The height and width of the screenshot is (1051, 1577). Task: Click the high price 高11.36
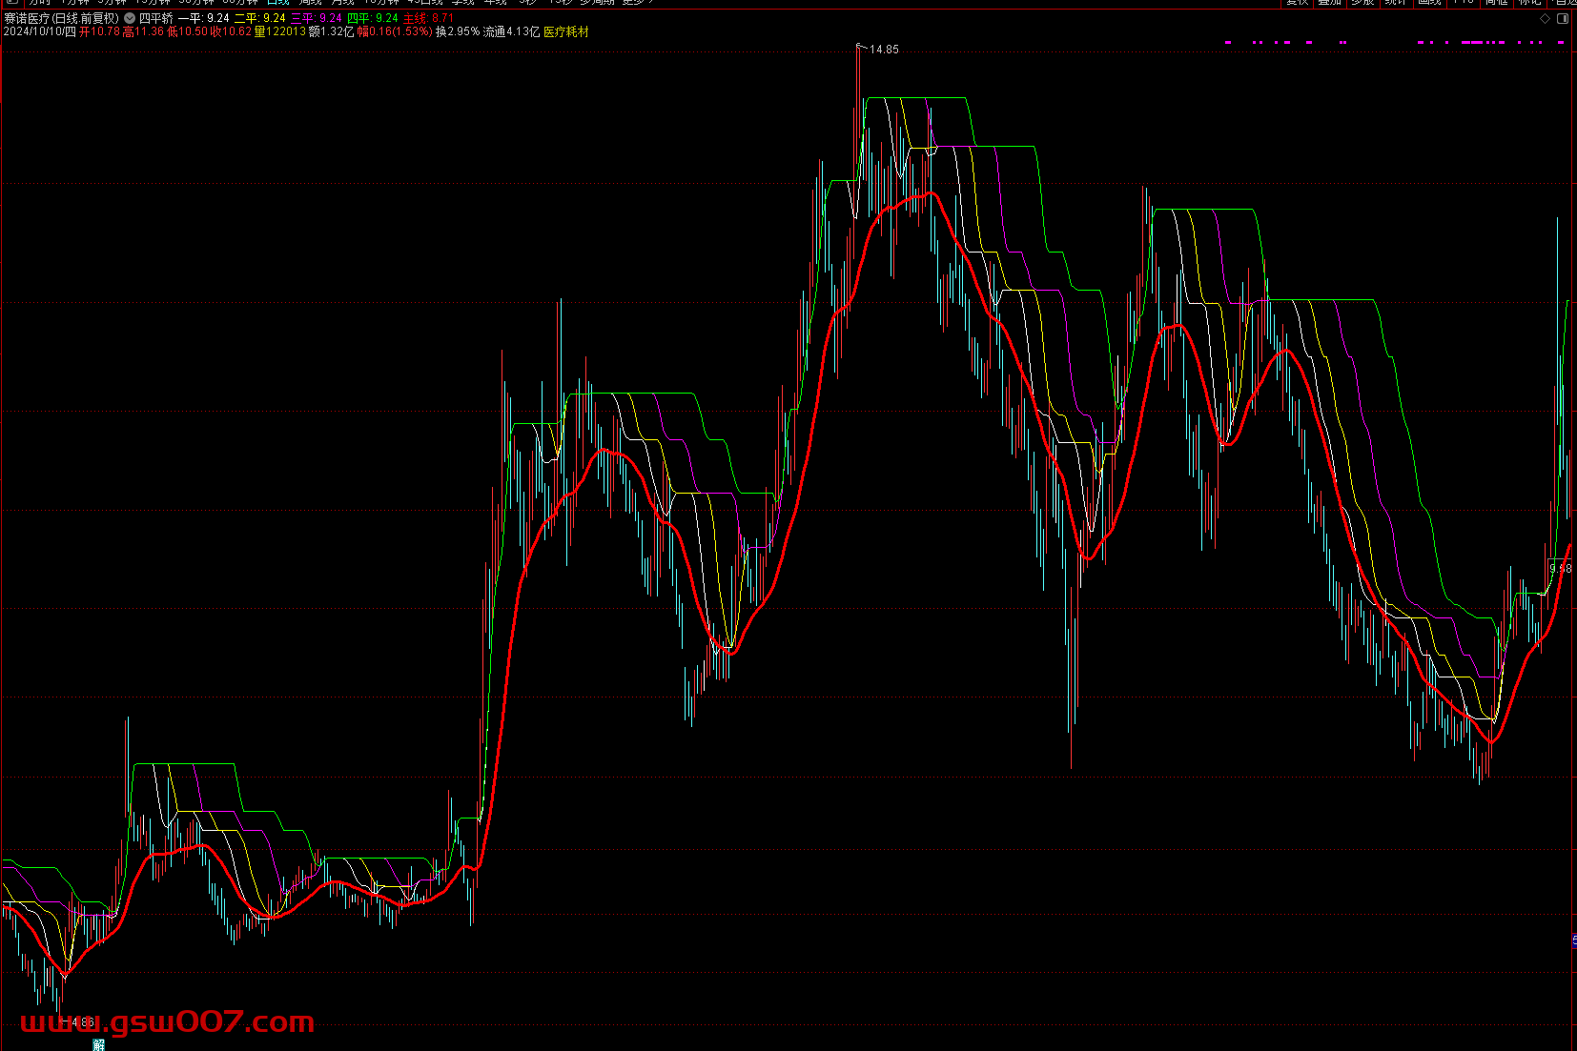[x=143, y=32]
